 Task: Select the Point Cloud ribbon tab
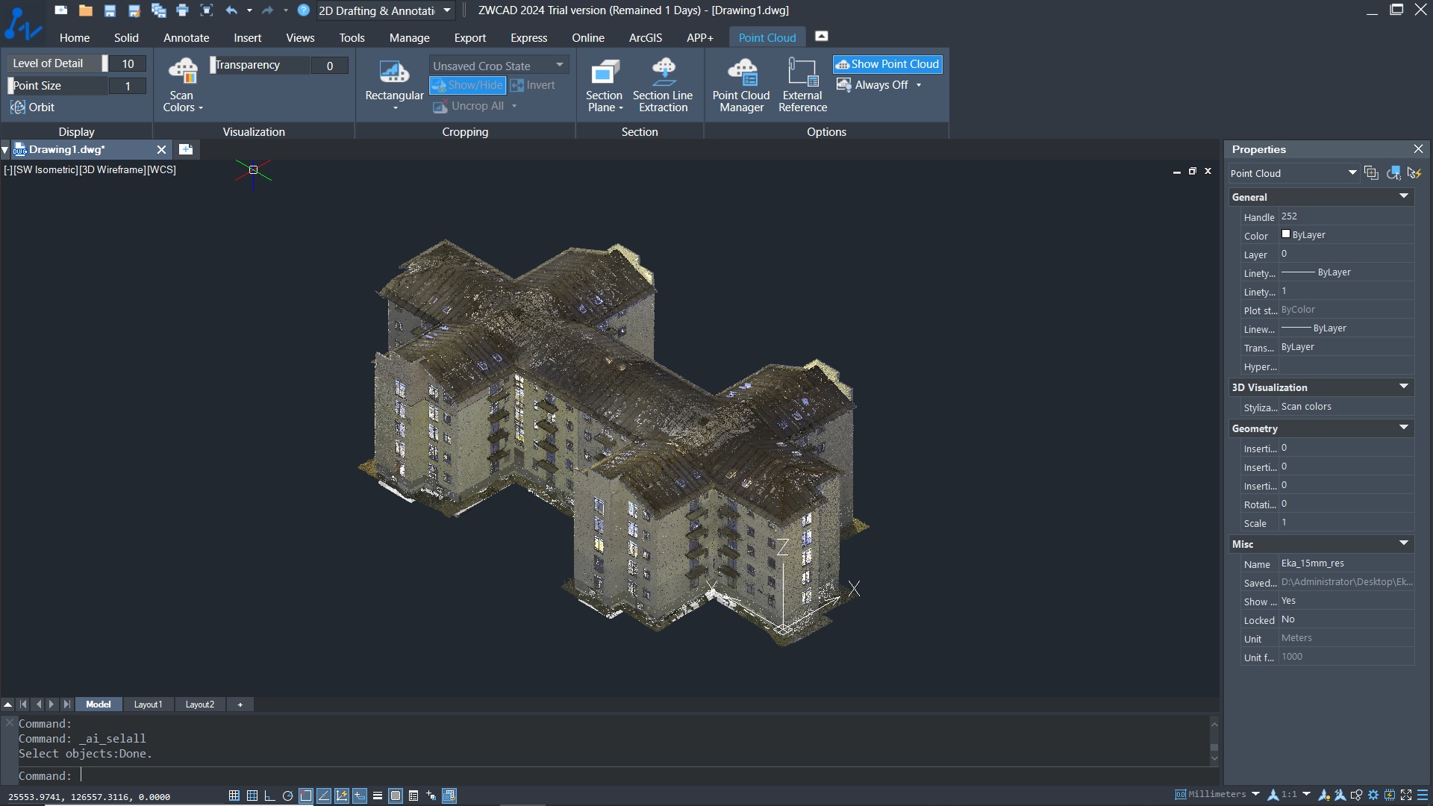[767, 37]
